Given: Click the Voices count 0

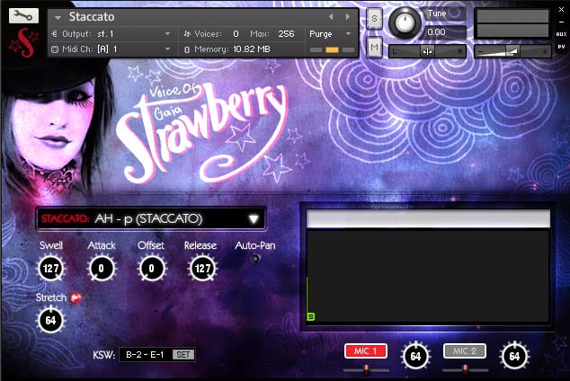Looking at the screenshot, I should click(236, 34).
